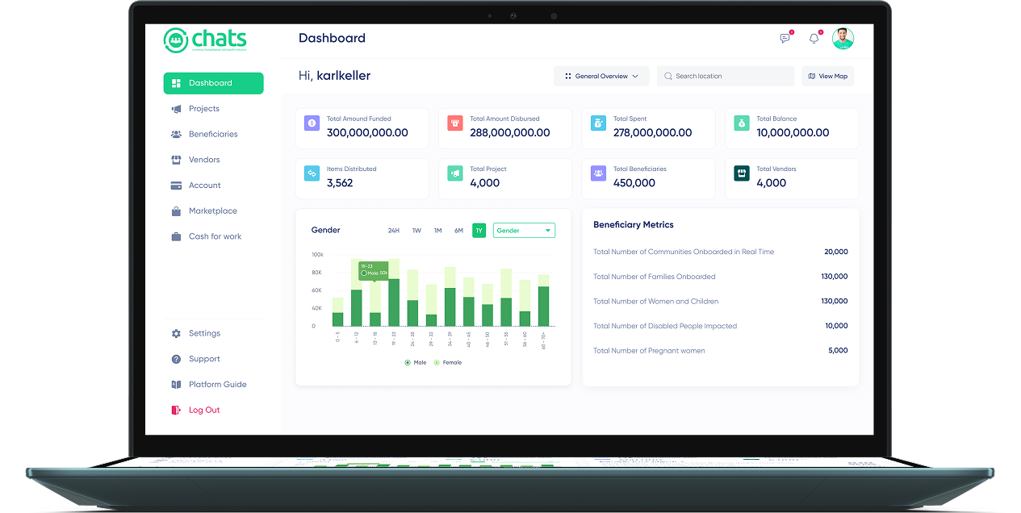Viewport: 1021px width, 513px height.
Task: Toggle the Female legend series
Action: tap(447, 363)
